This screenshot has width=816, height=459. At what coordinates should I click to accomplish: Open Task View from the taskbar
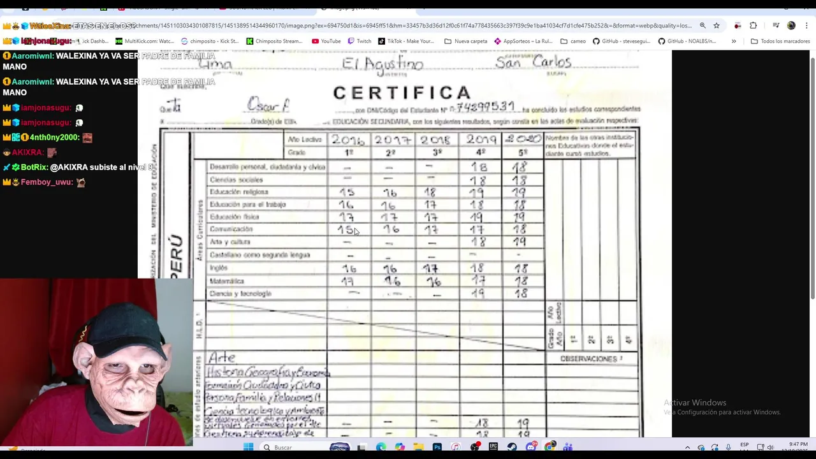pyautogui.click(x=362, y=448)
